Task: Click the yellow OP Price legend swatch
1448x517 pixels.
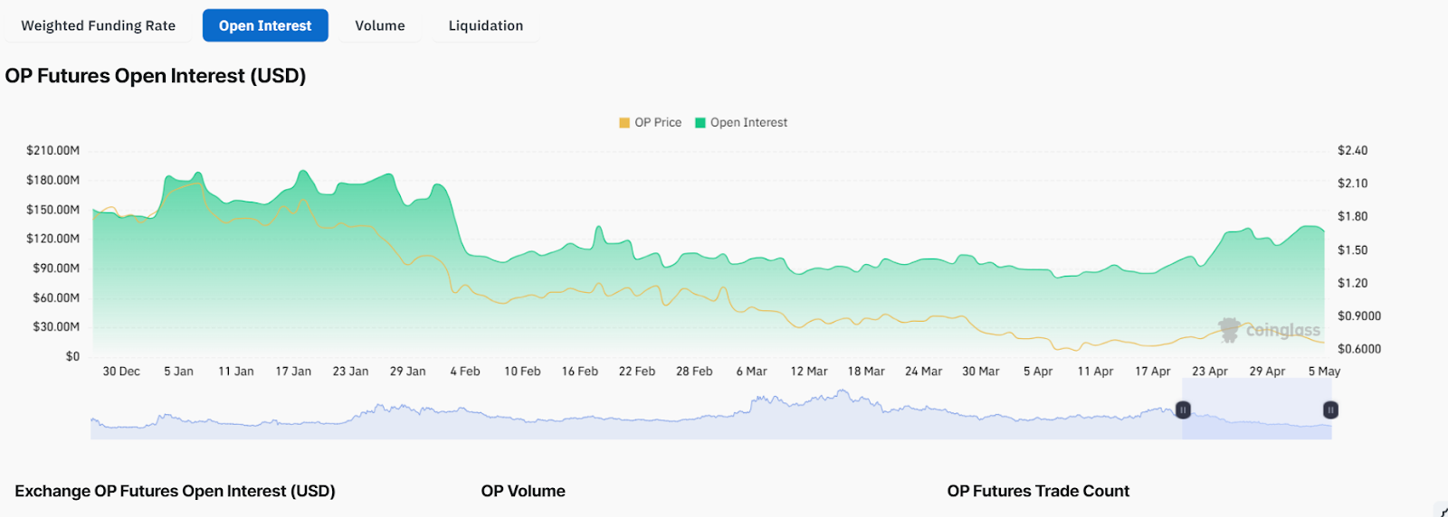Action: coord(624,123)
